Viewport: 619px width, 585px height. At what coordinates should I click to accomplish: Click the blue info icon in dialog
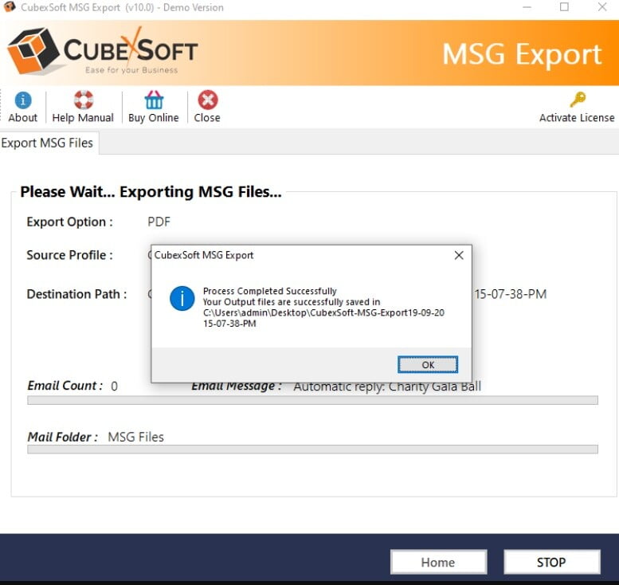pyautogui.click(x=182, y=299)
